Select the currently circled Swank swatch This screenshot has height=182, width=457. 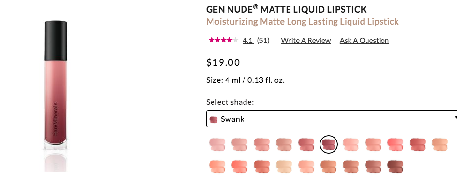(x=328, y=144)
